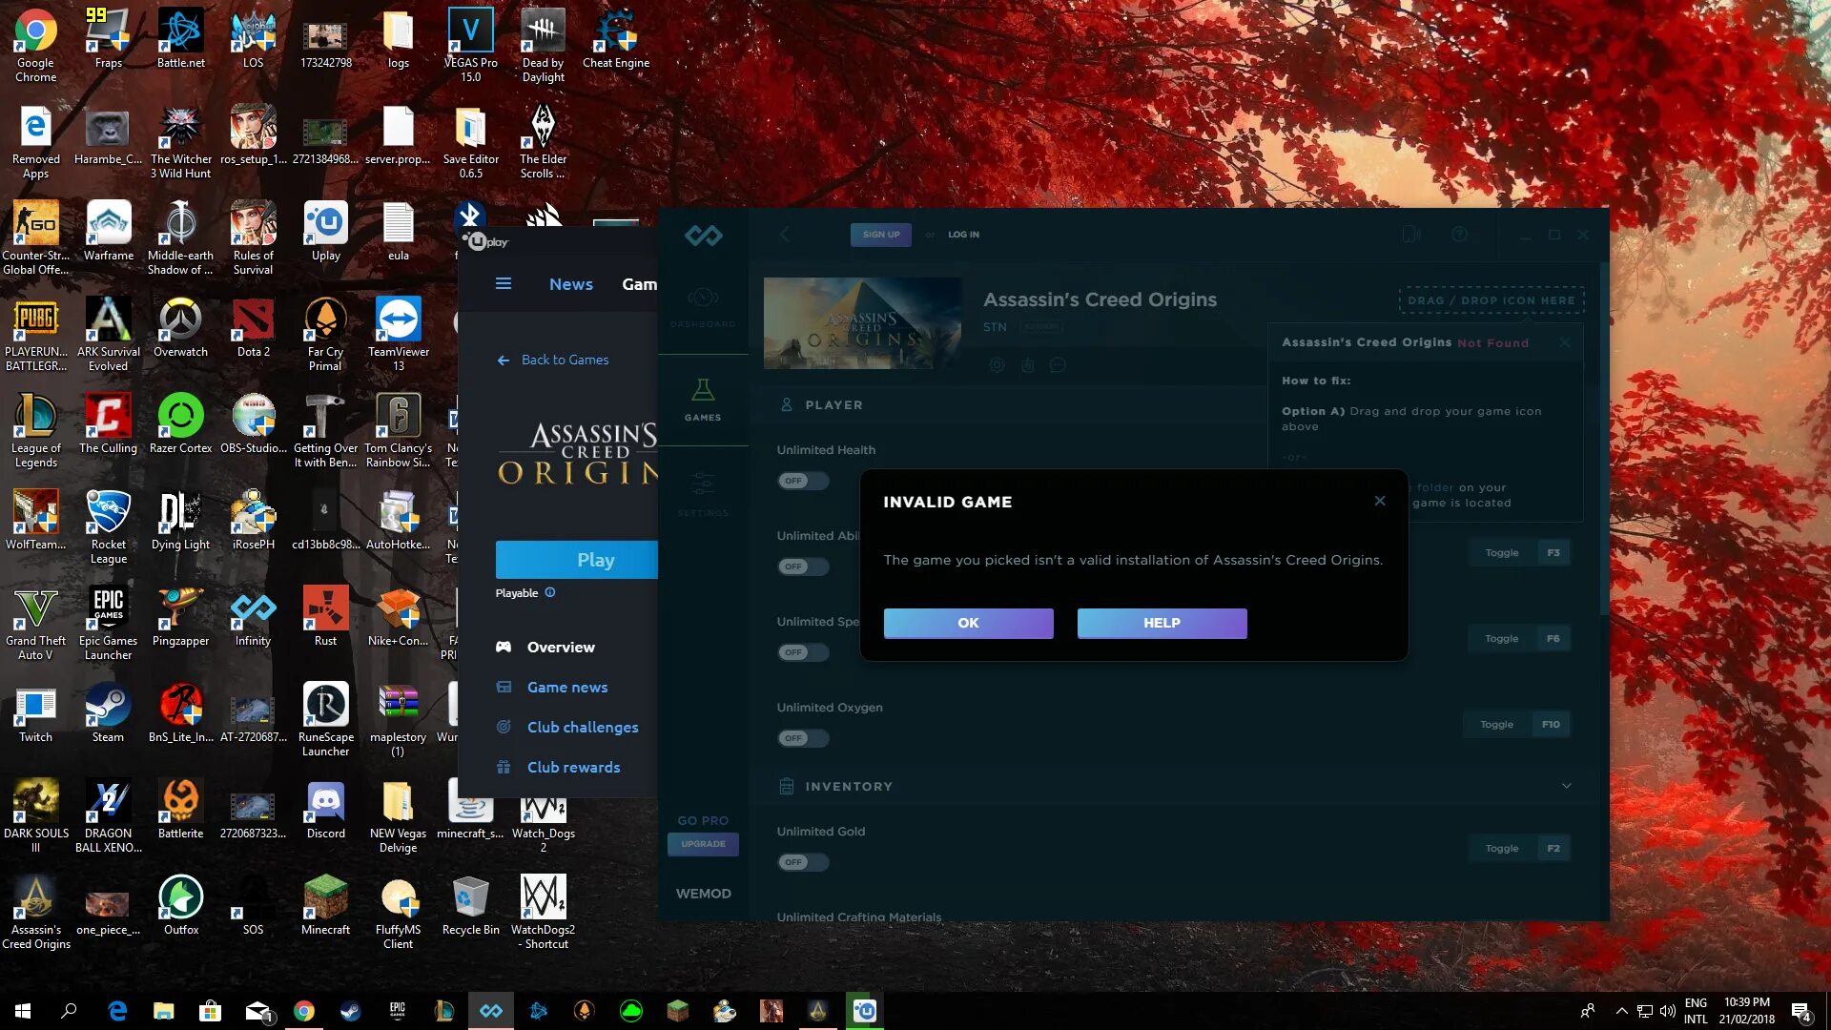Click the WeMod Club rewards icon

click(x=503, y=767)
